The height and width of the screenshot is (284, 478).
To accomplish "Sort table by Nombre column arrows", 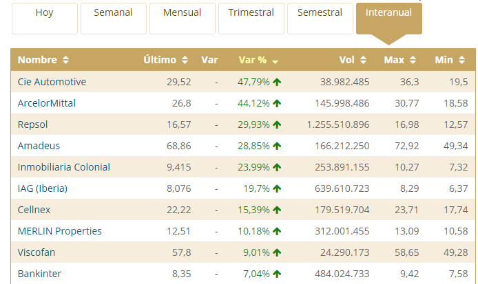I will coord(65,60).
